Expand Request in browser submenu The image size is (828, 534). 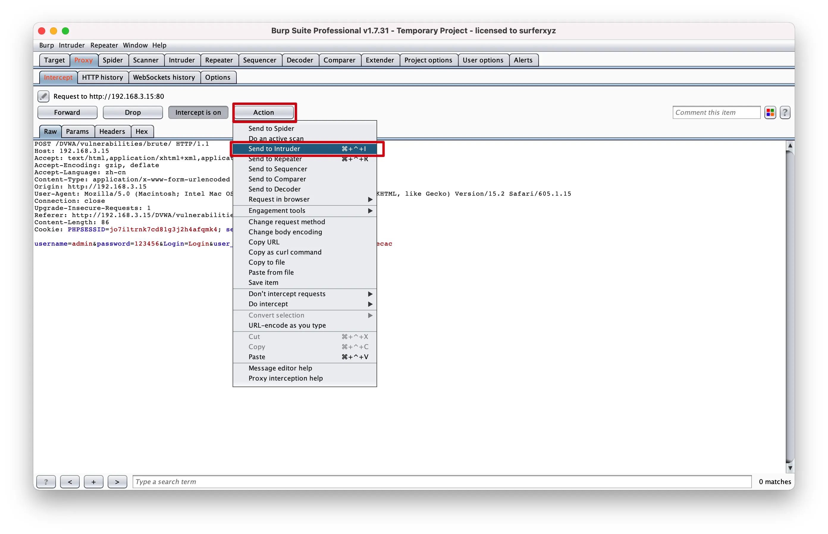305,200
